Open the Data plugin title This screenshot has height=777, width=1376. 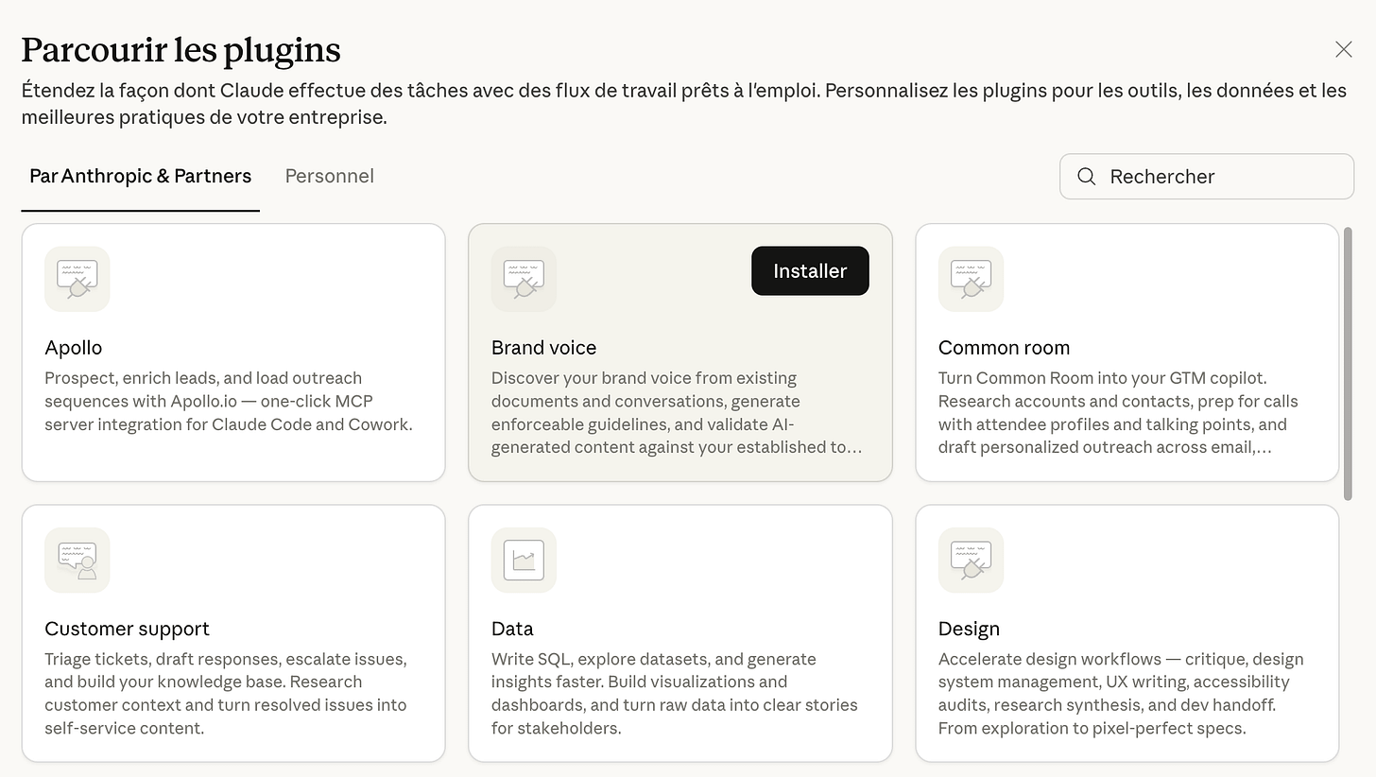pos(512,629)
